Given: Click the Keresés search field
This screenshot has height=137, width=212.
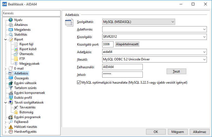Looking at the screenshot, I should pos(31,13).
